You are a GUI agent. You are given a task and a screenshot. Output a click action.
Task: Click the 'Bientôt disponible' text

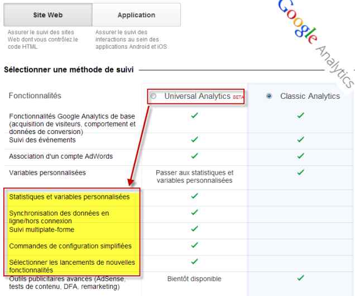coord(194,279)
